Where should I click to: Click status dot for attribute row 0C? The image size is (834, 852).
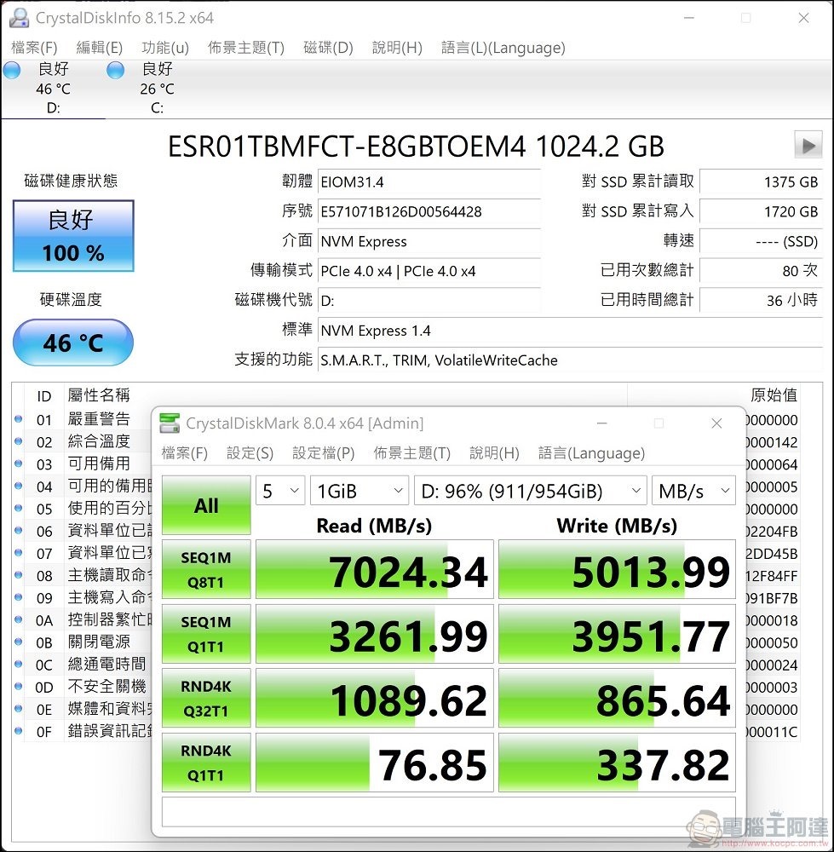coord(19,664)
